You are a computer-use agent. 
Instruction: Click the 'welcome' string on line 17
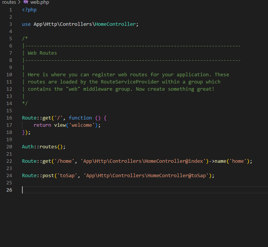pyautogui.click(x=82, y=125)
